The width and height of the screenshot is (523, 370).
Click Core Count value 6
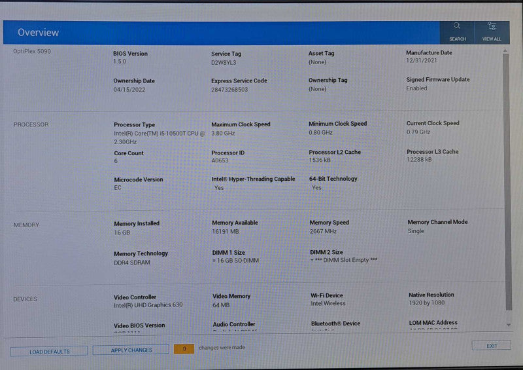116,161
